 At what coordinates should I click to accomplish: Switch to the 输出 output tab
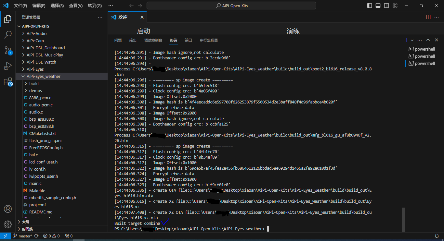coord(133,40)
